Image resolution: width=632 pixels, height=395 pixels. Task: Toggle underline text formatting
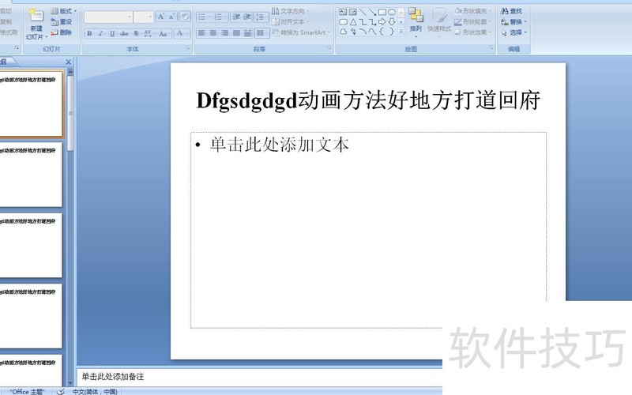click(113, 34)
